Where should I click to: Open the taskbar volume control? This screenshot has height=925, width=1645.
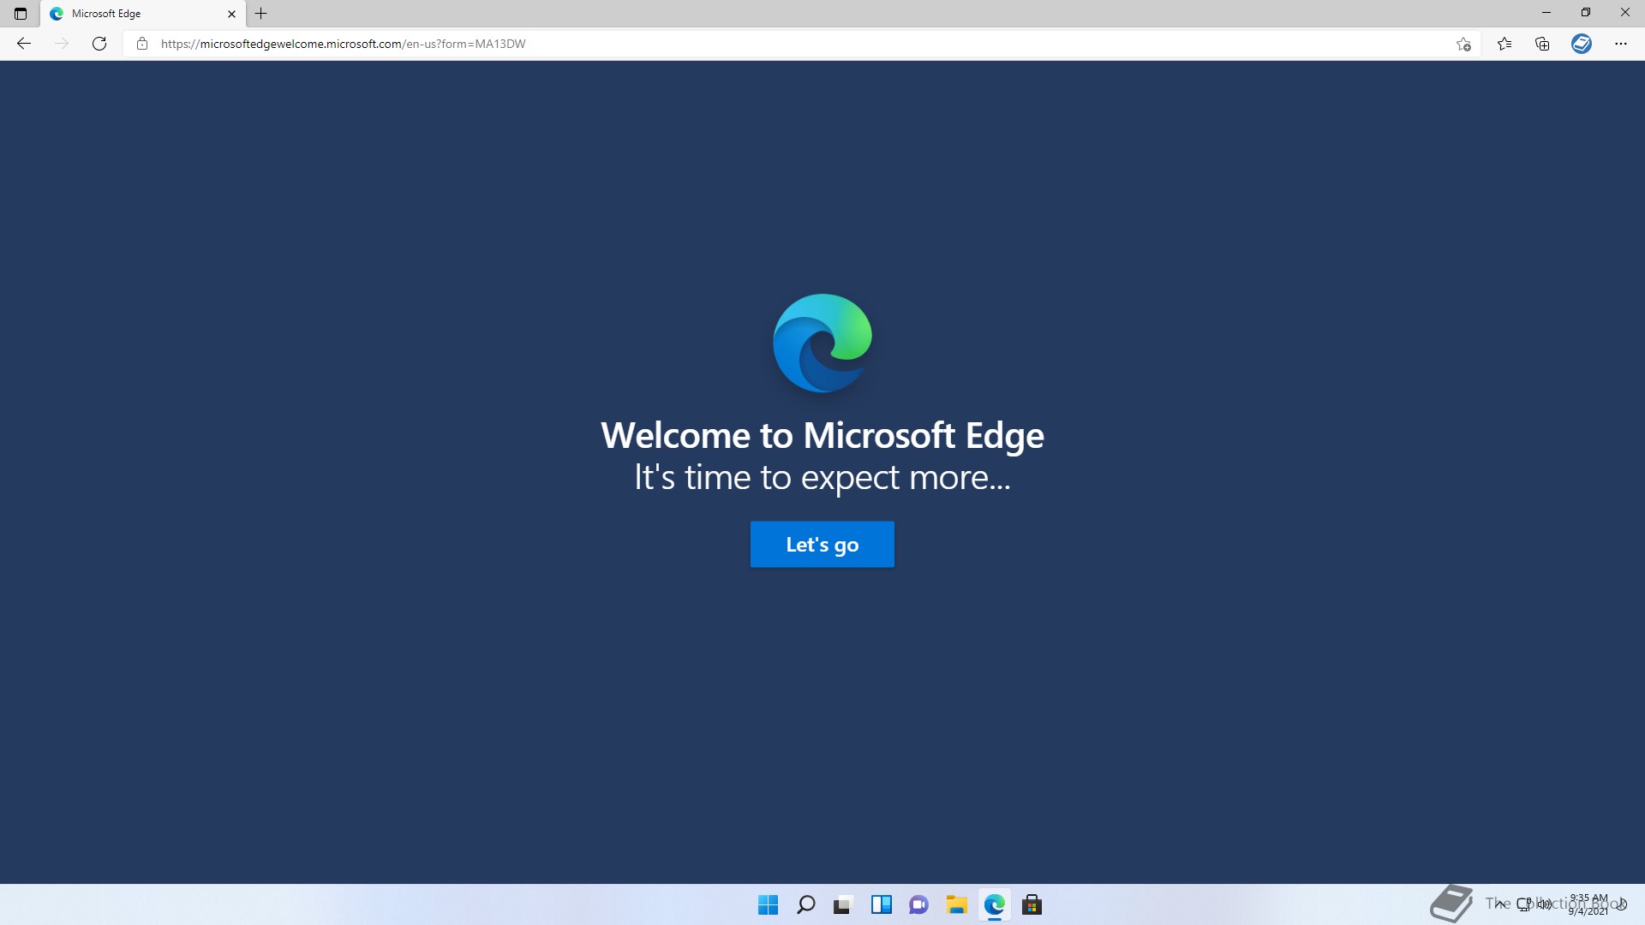(x=1544, y=904)
